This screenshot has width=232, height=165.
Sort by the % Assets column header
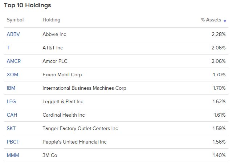point(211,20)
